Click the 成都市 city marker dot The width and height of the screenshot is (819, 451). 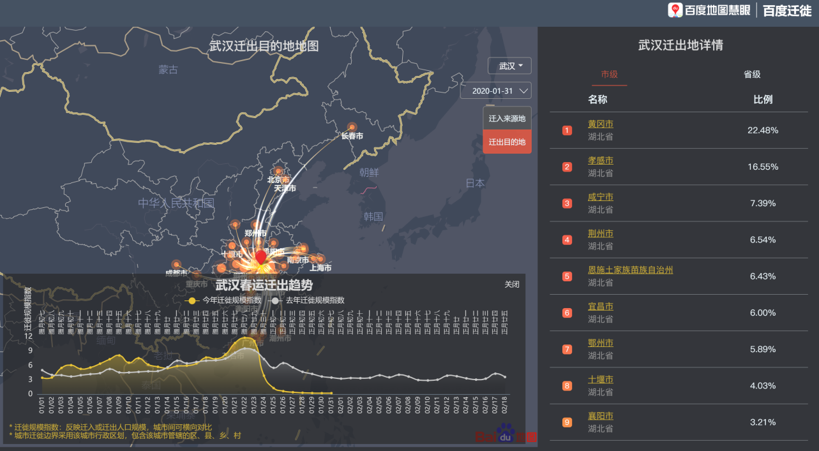pyautogui.click(x=176, y=264)
